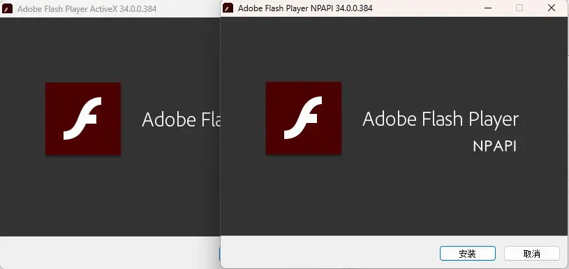Click the Adobe Flash Player heading in NPAPI window
569x269 pixels.
pos(441,119)
